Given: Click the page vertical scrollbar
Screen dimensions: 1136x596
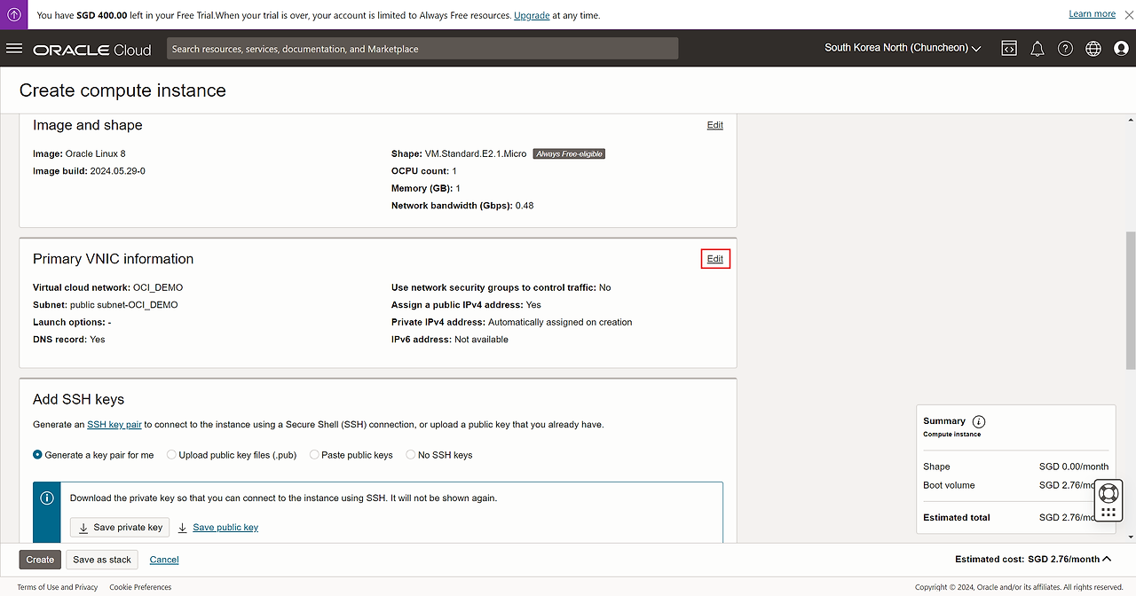Looking at the screenshot, I should click(1130, 302).
